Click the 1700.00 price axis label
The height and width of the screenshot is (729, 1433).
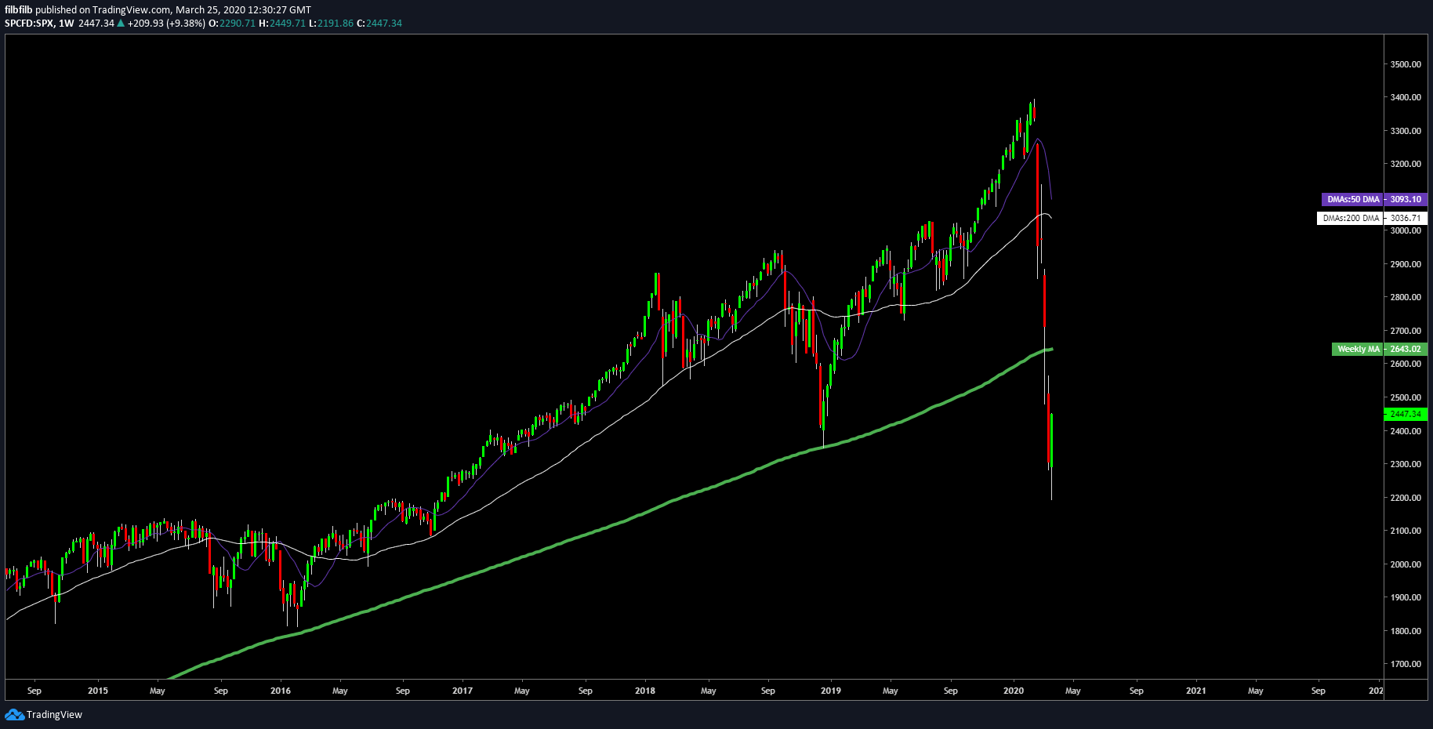pyautogui.click(x=1406, y=664)
